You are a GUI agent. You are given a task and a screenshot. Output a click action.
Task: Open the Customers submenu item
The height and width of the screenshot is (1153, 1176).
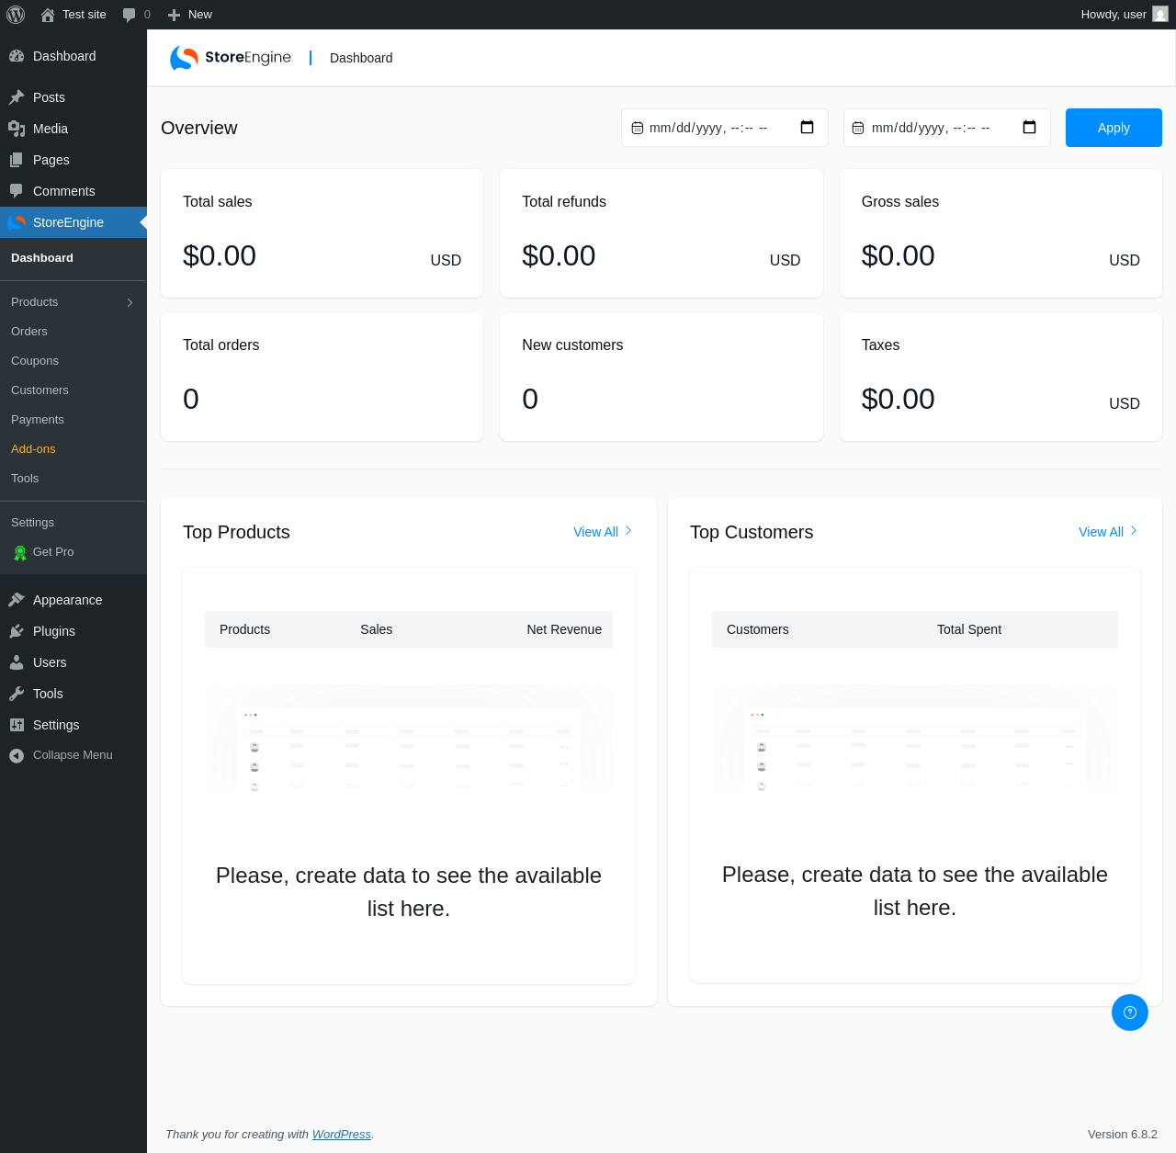[40, 390]
